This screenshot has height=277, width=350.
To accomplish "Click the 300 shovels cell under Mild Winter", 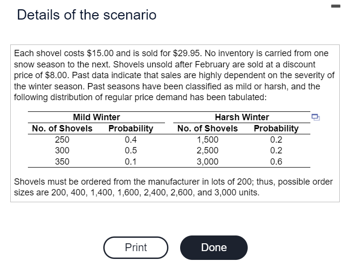I will [x=62, y=150].
